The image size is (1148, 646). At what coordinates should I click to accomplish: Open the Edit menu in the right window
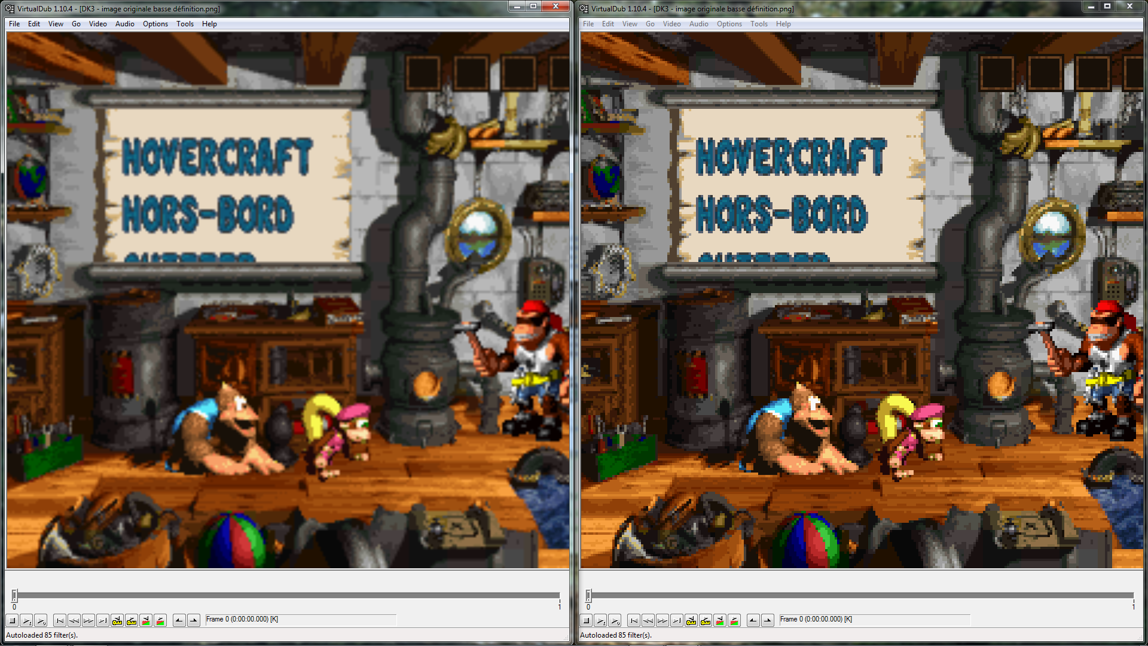[x=608, y=24]
